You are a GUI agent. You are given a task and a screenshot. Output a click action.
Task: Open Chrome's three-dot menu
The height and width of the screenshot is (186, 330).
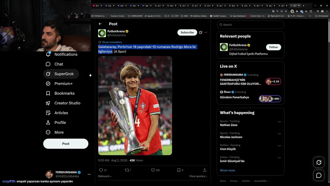[327, 11]
